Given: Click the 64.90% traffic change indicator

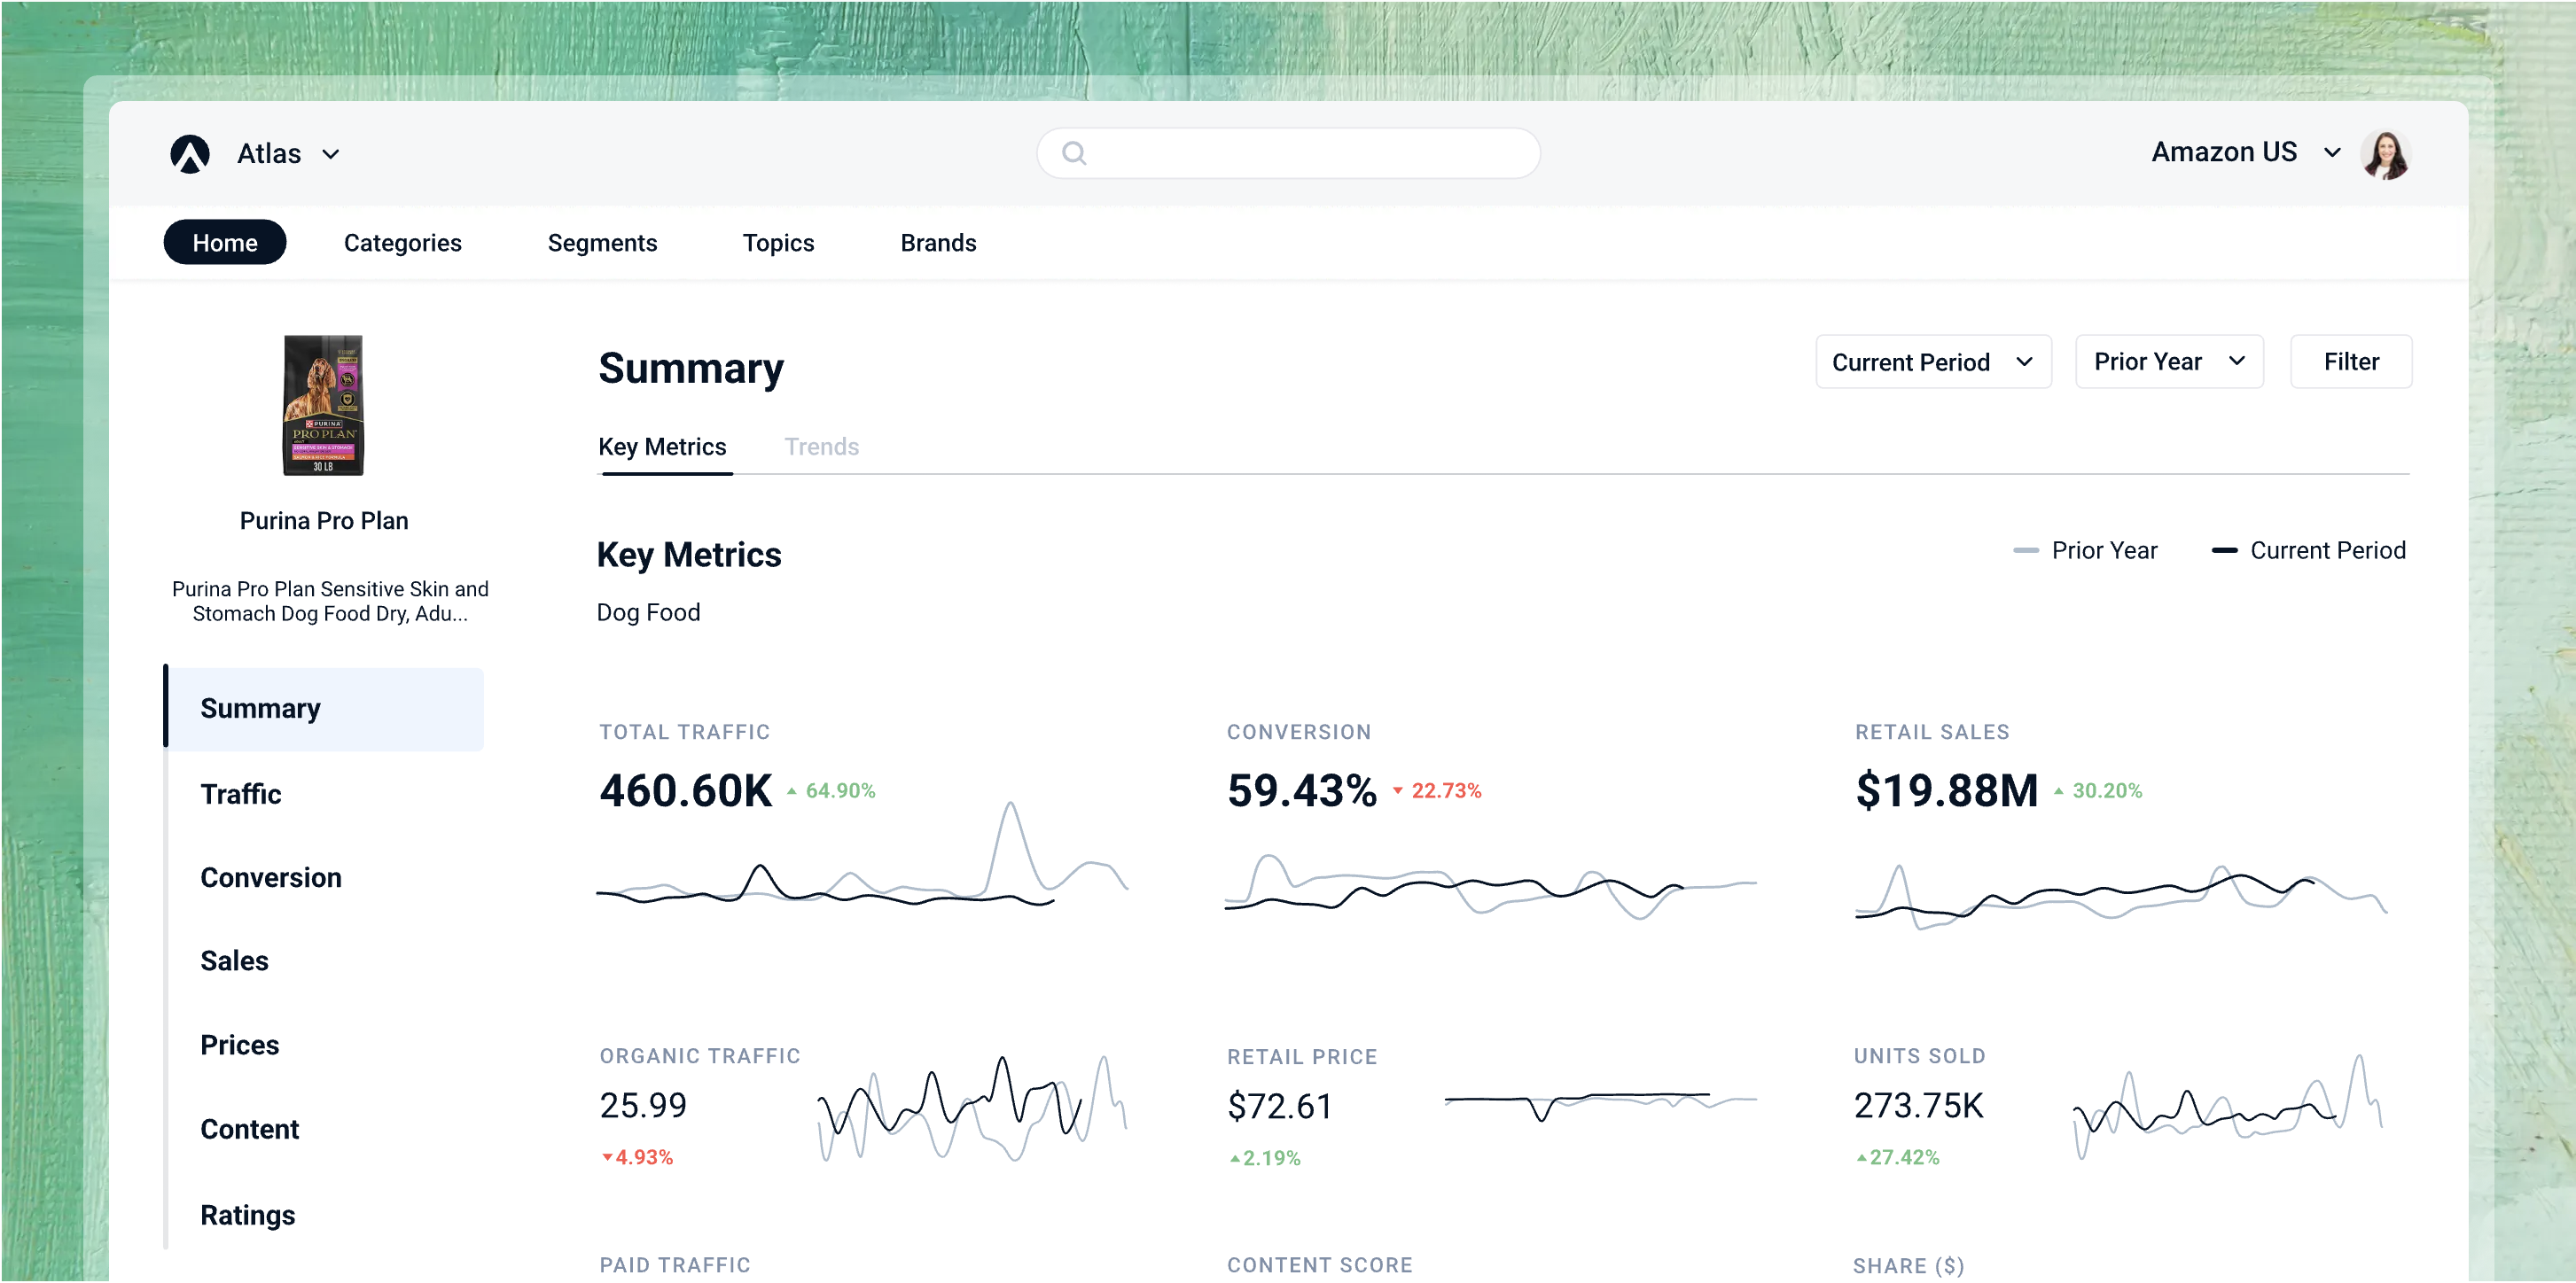Looking at the screenshot, I should [x=831, y=790].
